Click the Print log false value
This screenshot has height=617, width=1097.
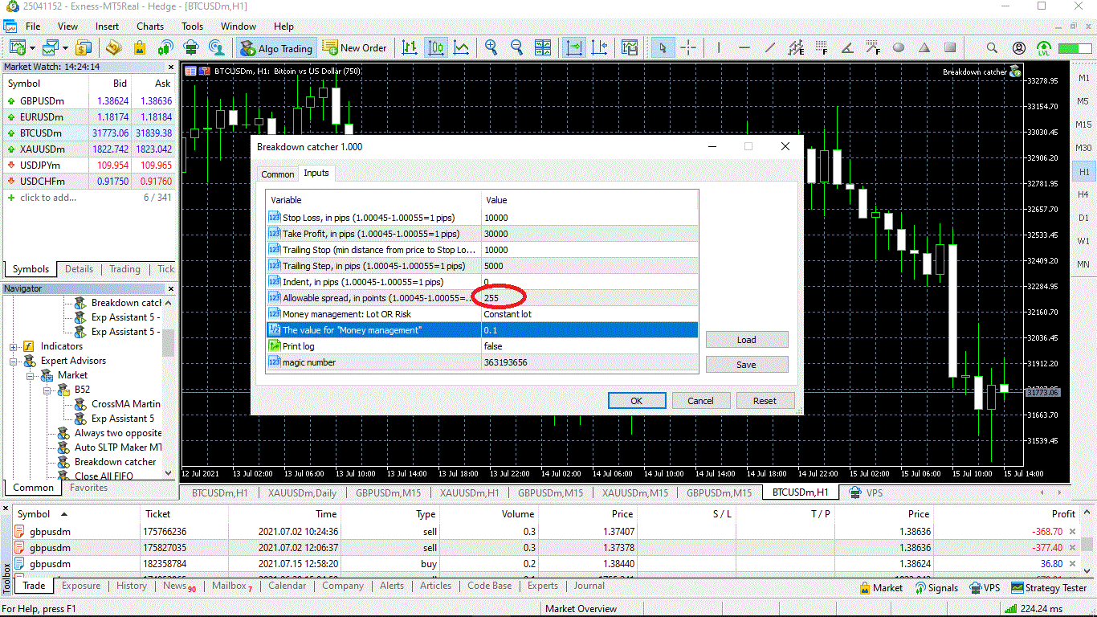[589, 346]
